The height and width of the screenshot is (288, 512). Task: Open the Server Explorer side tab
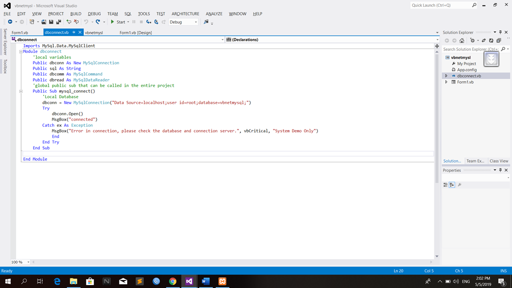coord(5,42)
